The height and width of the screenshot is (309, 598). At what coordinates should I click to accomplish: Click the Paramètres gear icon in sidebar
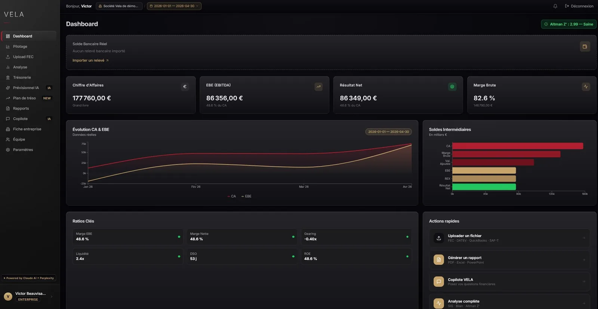point(8,150)
